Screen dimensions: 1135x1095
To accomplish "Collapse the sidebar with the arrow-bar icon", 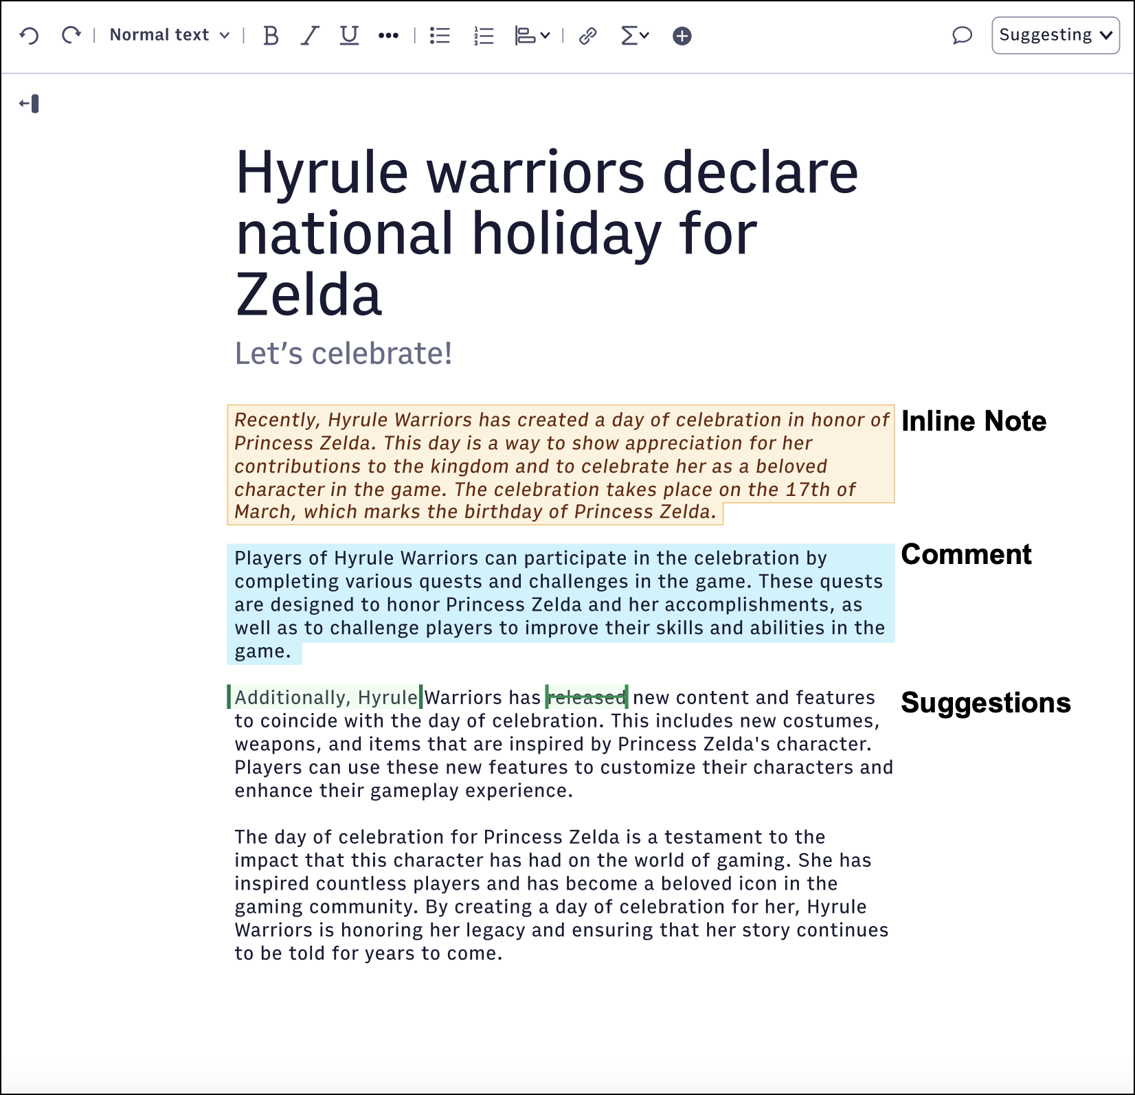I will click(x=29, y=104).
